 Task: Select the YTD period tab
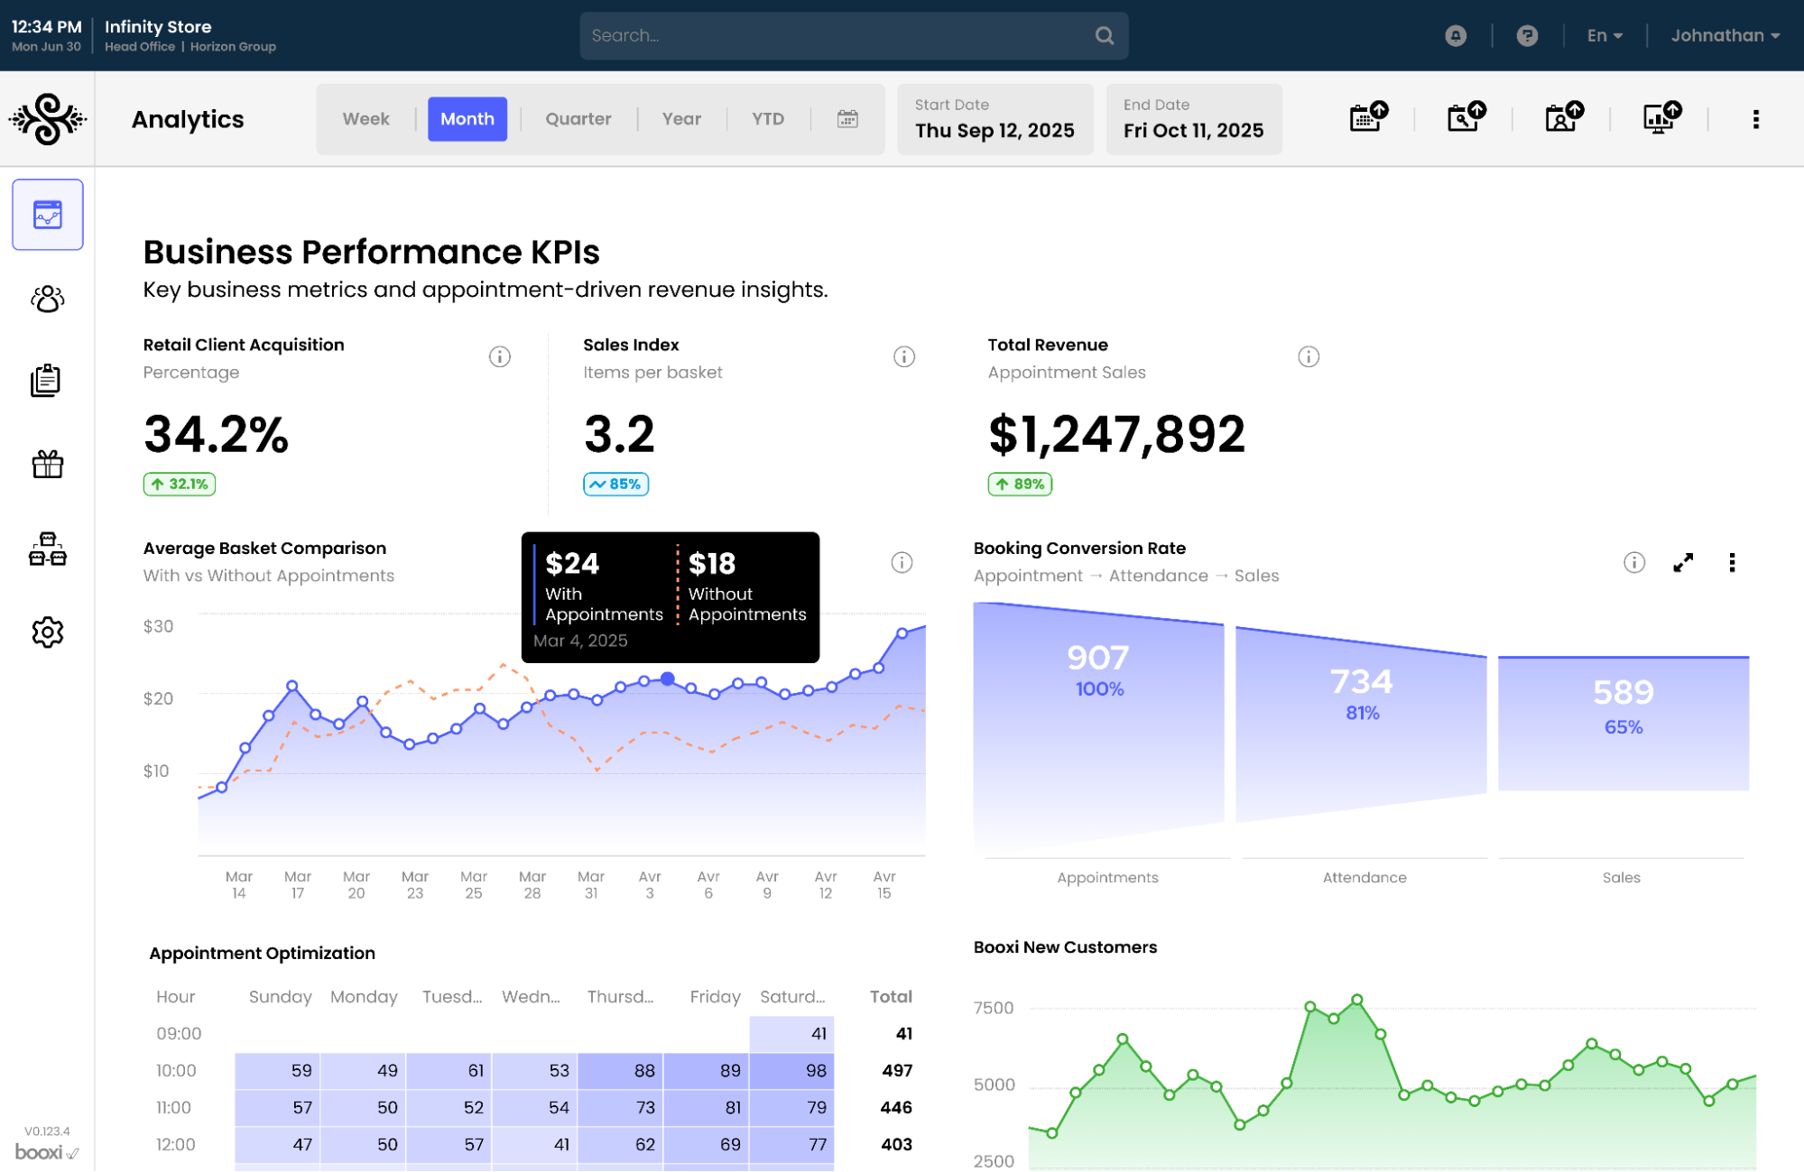767,119
